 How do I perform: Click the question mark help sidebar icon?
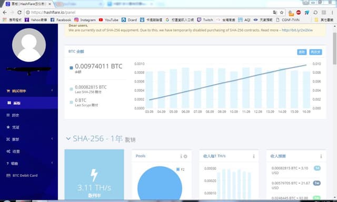click(x=8, y=164)
